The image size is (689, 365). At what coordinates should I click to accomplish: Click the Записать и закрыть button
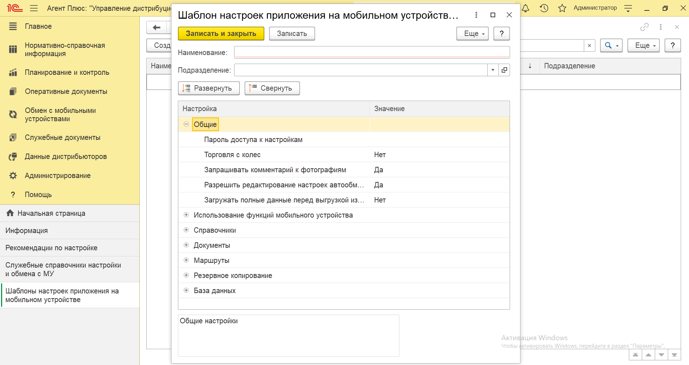221,33
